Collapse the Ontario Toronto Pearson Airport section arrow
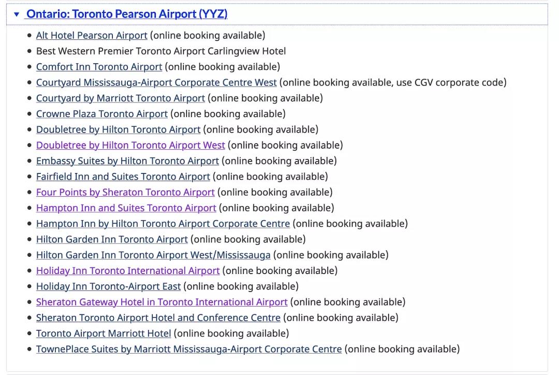The height and width of the screenshot is (375, 559). pos(17,15)
